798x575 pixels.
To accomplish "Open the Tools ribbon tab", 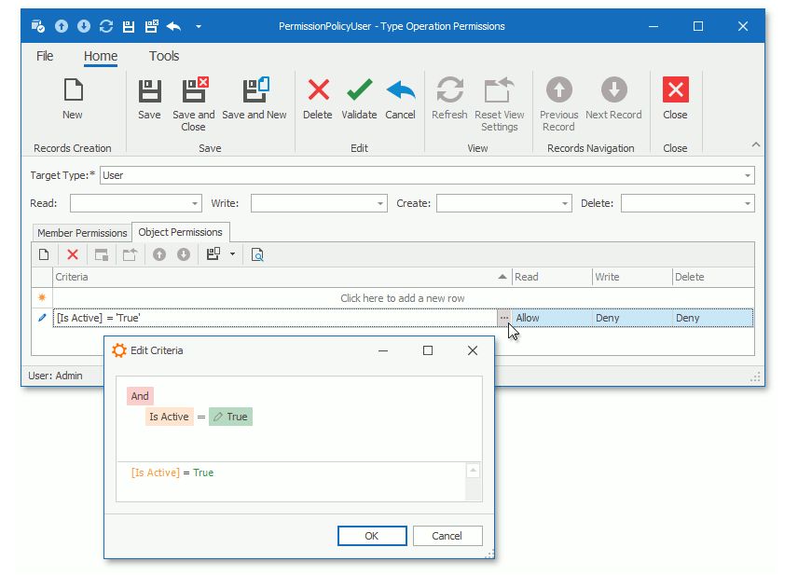I will coord(164,56).
